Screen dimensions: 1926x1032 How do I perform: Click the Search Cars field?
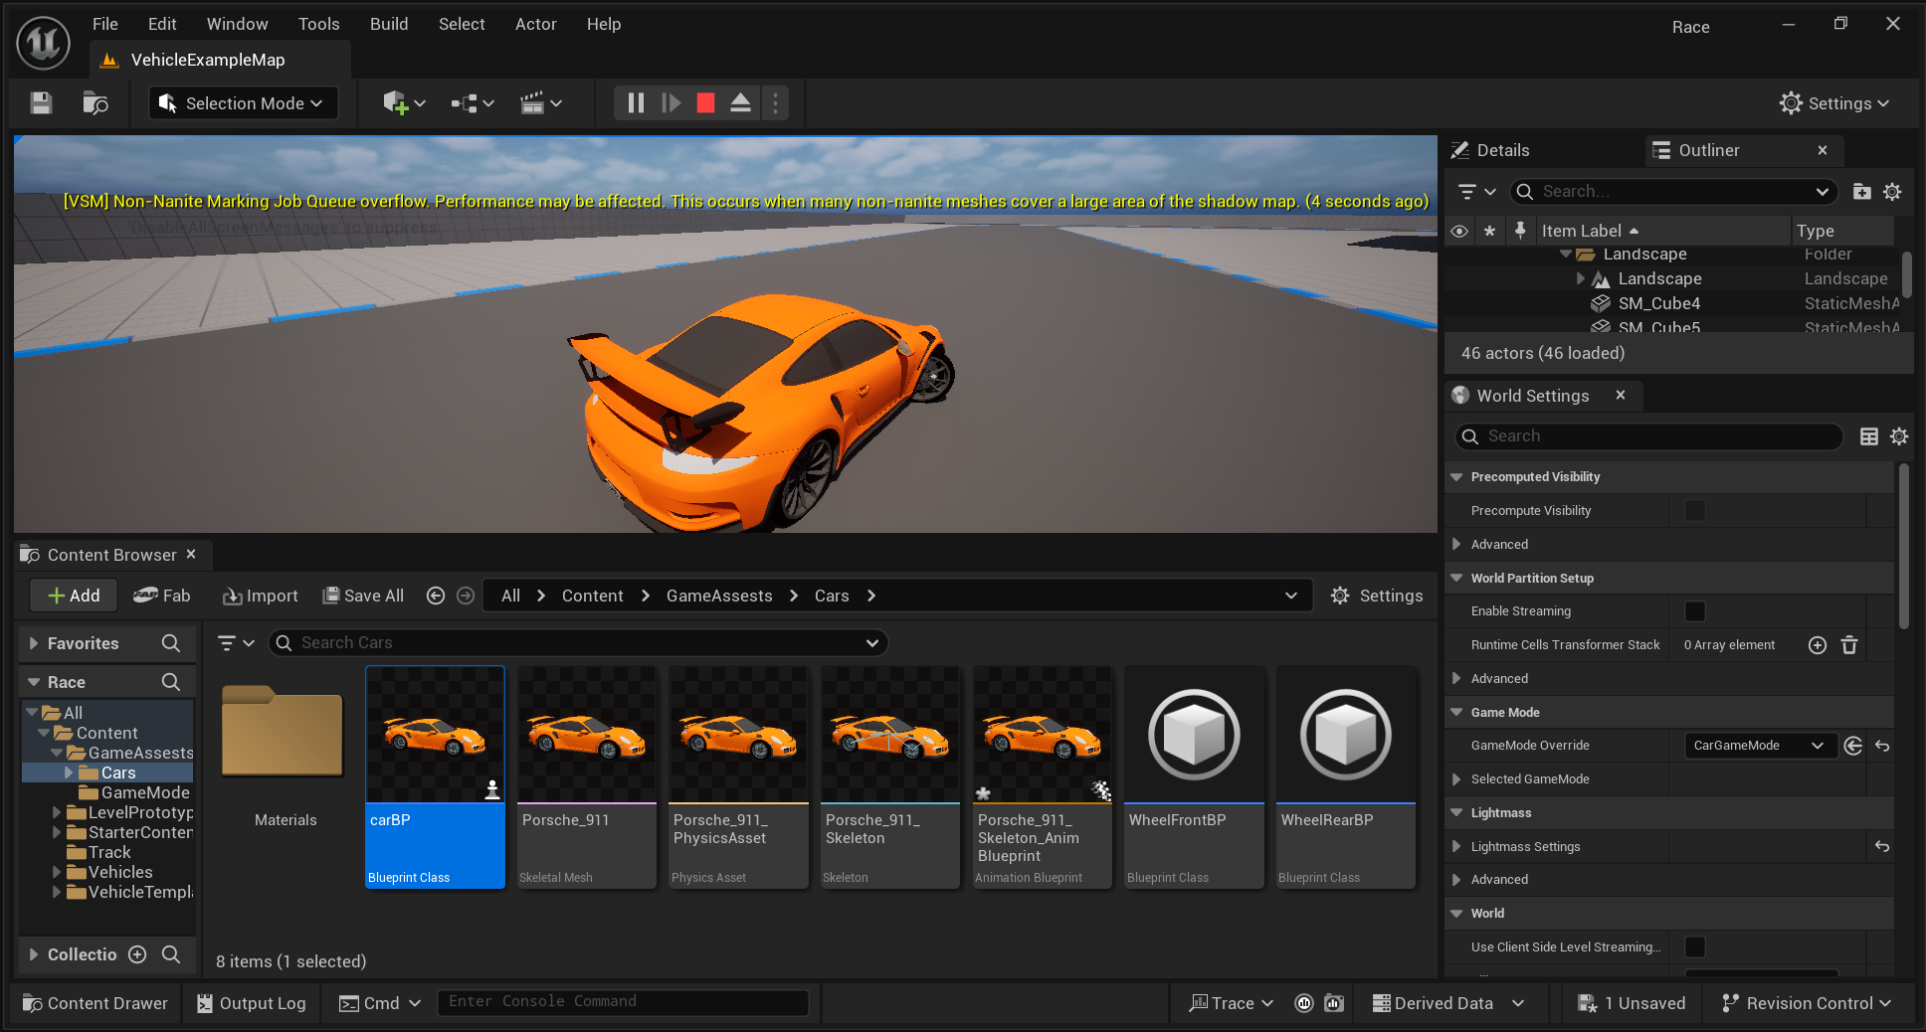tap(578, 643)
